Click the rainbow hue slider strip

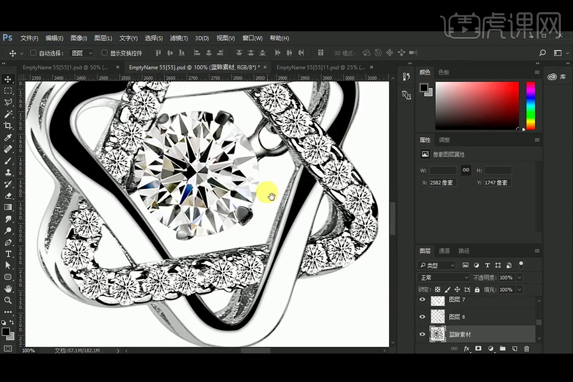531,106
